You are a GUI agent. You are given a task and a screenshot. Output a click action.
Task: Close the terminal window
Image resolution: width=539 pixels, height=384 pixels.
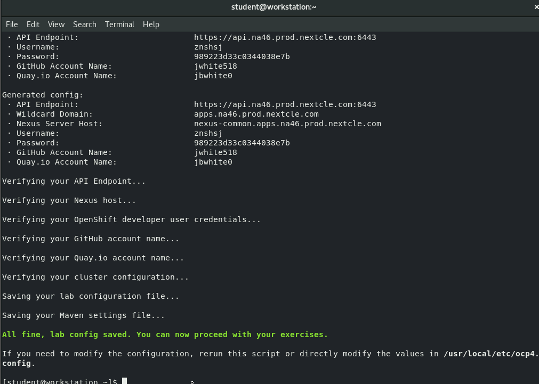(535, 7)
